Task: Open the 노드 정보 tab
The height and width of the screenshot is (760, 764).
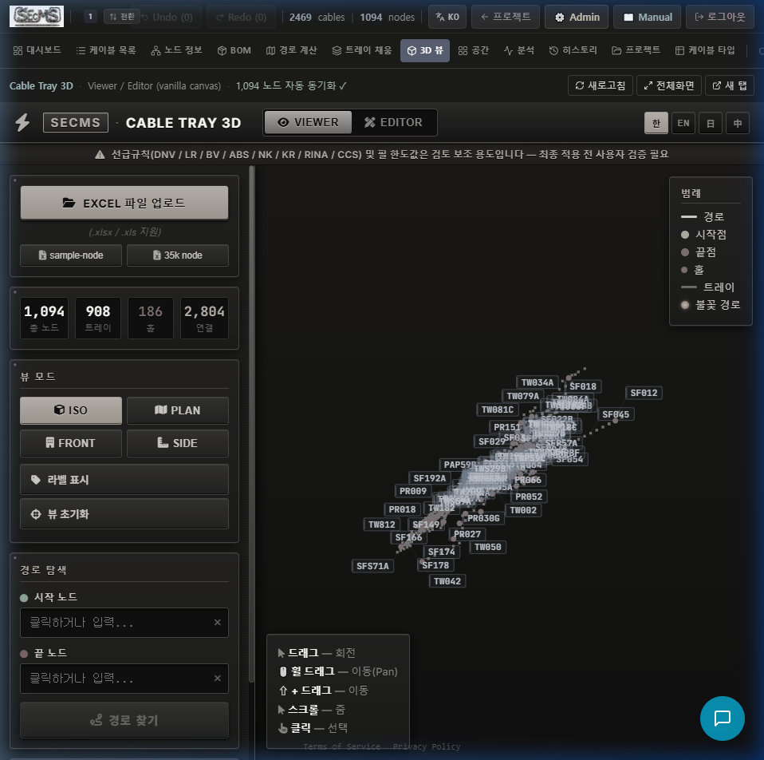Action: (x=176, y=50)
